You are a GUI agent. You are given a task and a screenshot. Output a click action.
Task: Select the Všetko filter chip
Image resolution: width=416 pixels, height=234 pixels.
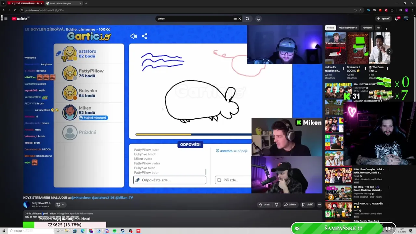(330, 28)
